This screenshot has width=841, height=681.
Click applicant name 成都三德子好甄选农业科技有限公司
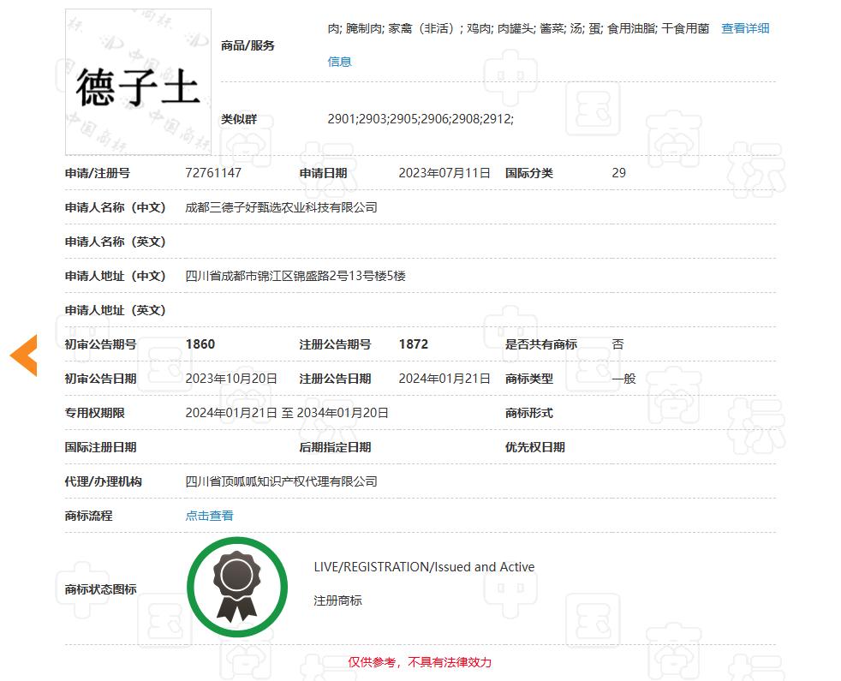281,207
